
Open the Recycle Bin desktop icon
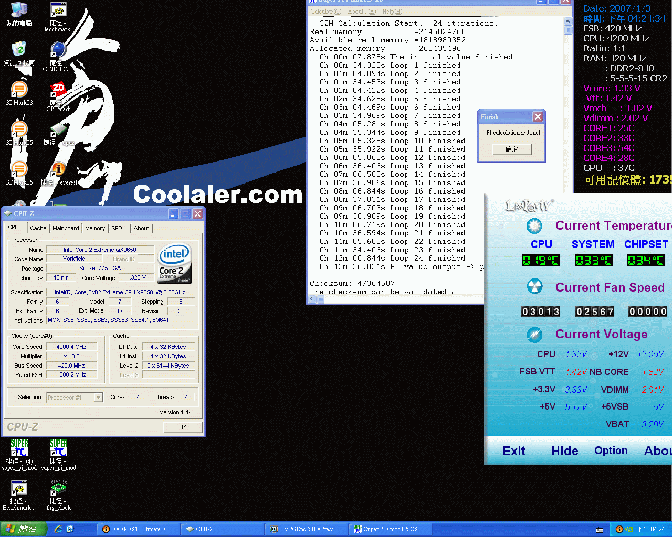tap(19, 53)
